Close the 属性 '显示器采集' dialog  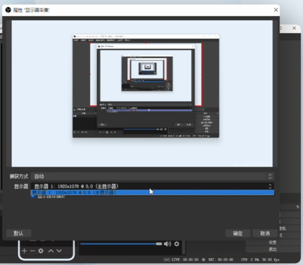click(275, 10)
